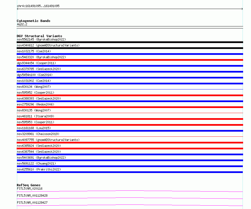Click the RefSeq Genes track title
Screen dimensions: 251x209
[28, 185]
